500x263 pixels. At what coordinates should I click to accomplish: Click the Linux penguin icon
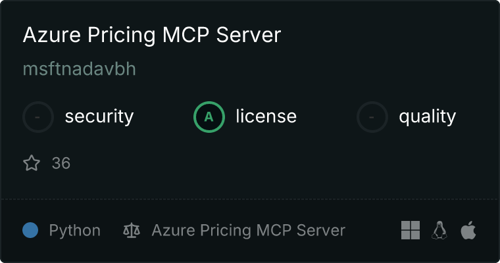[439, 230]
